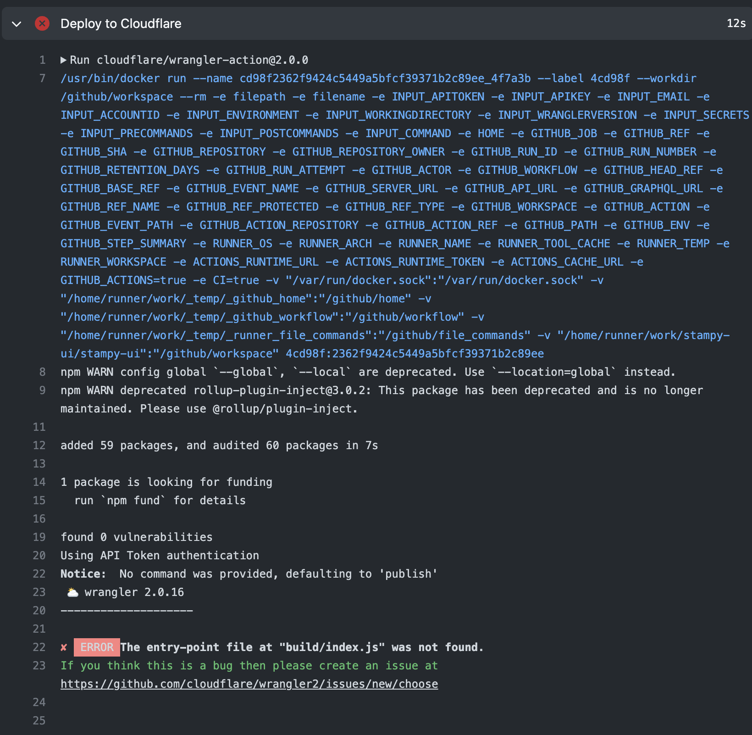Click line number 1
The image size is (752, 735).
43,60
